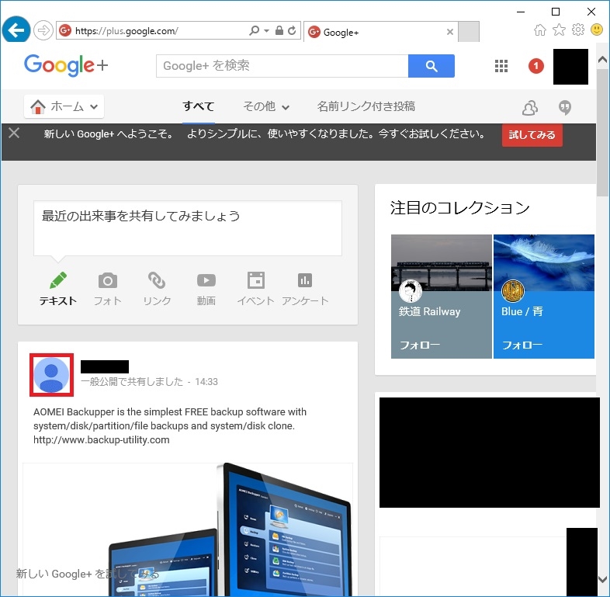
Task: Open the address bar search dropdown arrow
Action: click(x=266, y=30)
